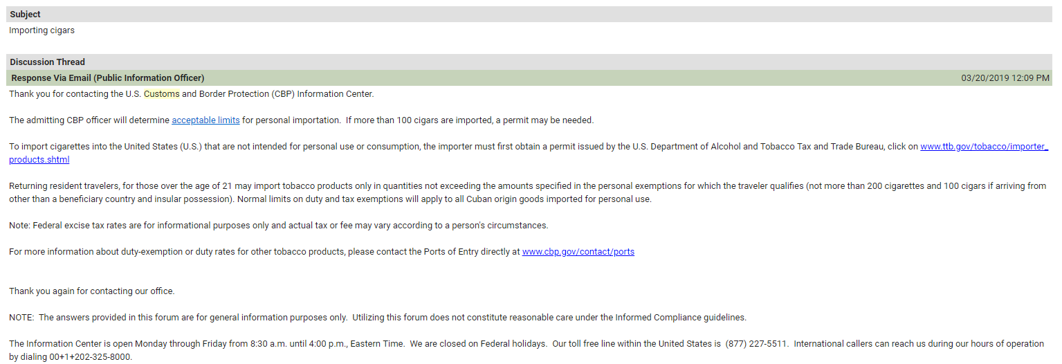Click the 'Thank you again for contacting our office' line
This screenshot has height=364, width=1062.
coord(92,291)
